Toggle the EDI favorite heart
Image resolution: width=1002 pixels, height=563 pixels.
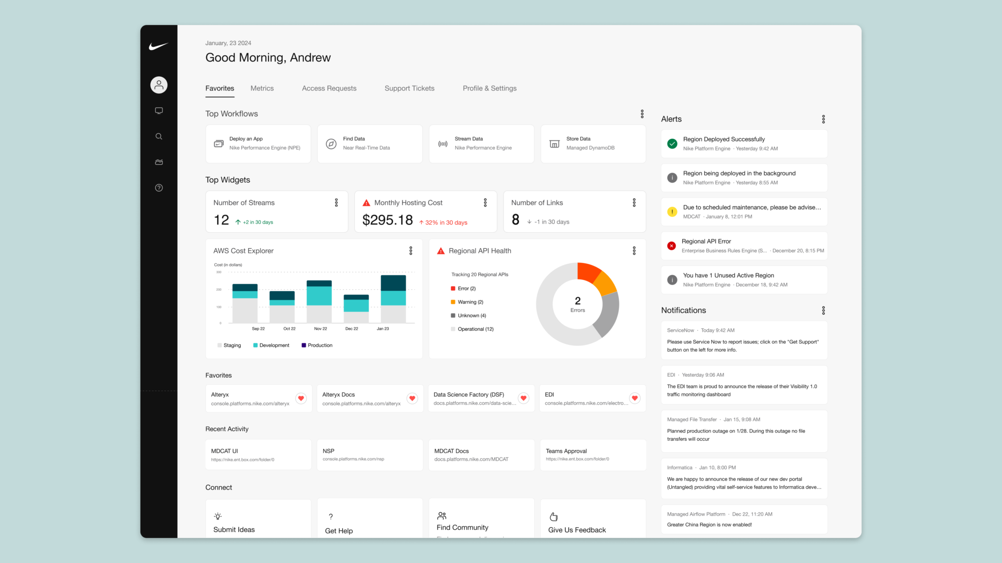[635, 398]
